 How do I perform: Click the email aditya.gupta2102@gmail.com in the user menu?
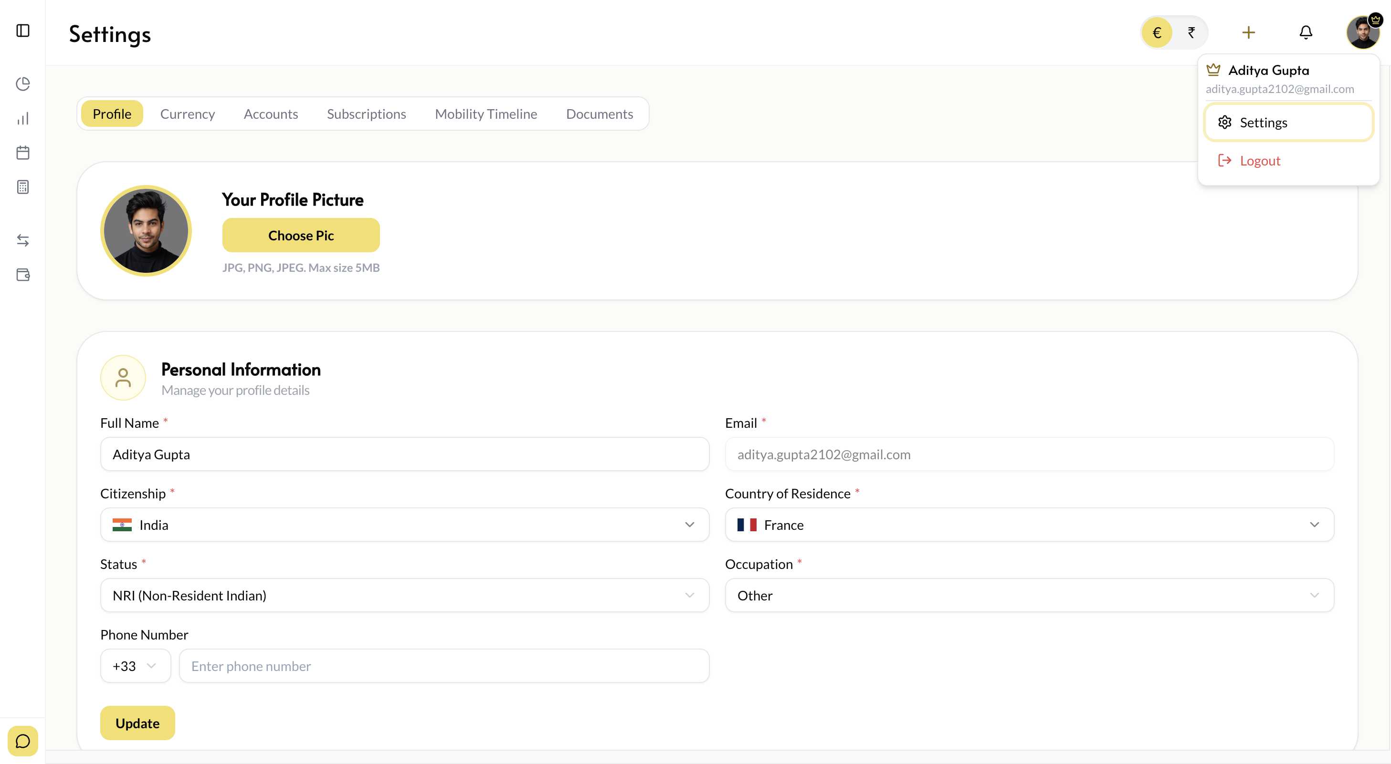pyautogui.click(x=1280, y=89)
